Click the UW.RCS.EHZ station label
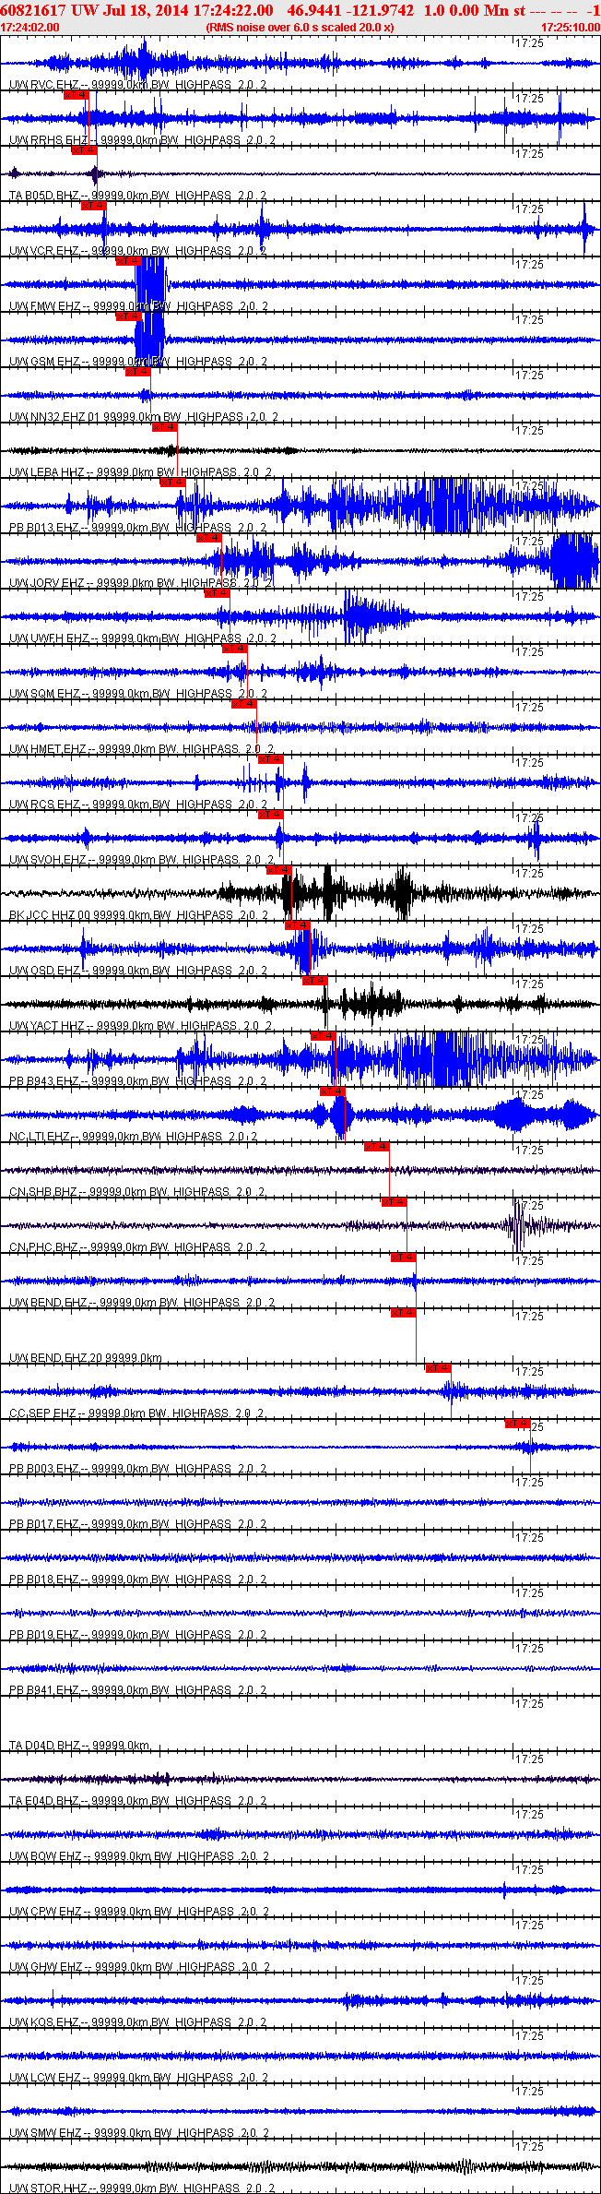 (138, 805)
